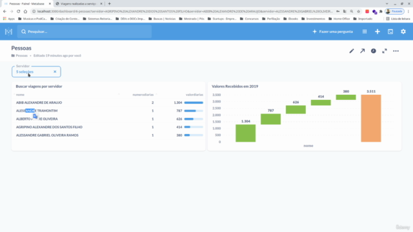Open the dashboard more options ellipsis

pyautogui.click(x=396, y=51)
